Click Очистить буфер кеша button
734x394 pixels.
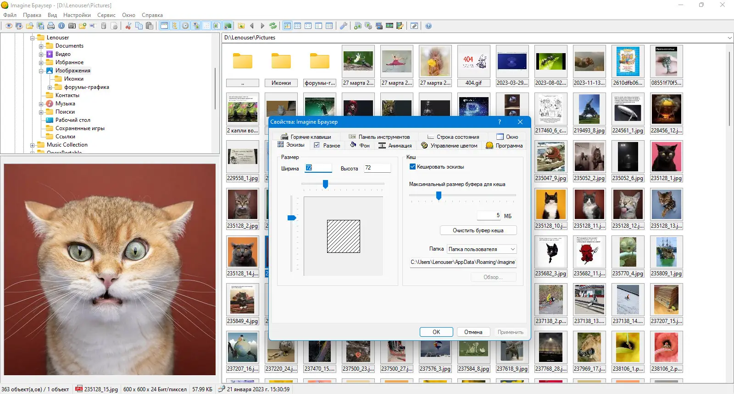(x=478, y=230)
